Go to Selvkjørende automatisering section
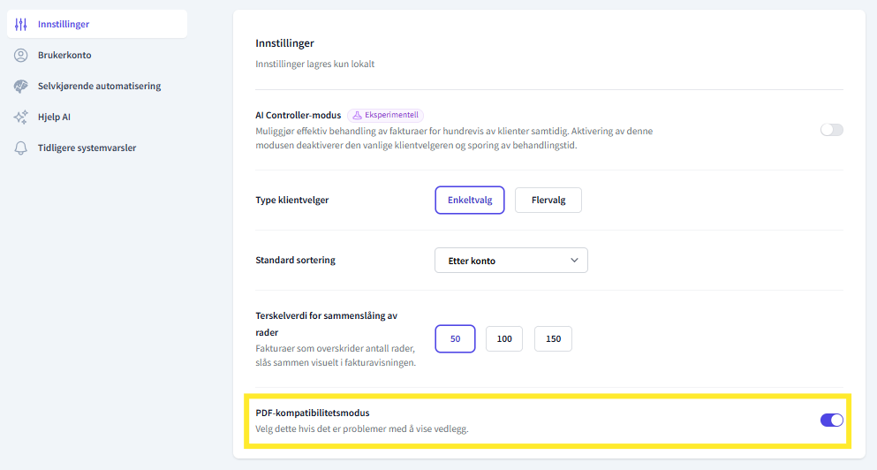The height and width of the screenshot is (470, 877). click(99, 86)
